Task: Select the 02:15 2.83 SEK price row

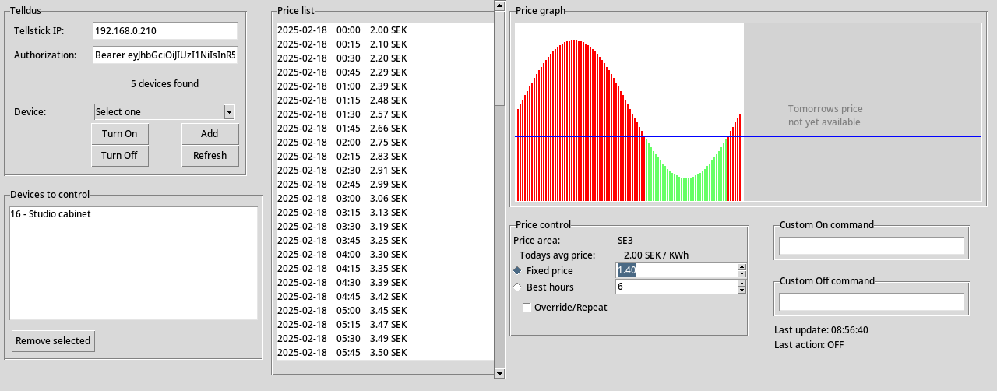Action: [385, 156]
